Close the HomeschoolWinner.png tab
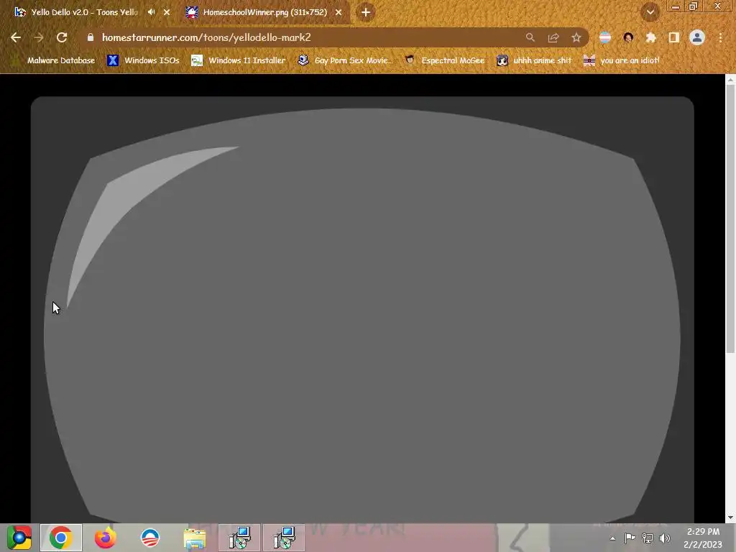This screenshot has width=736, height=552. tap(339, 12)
